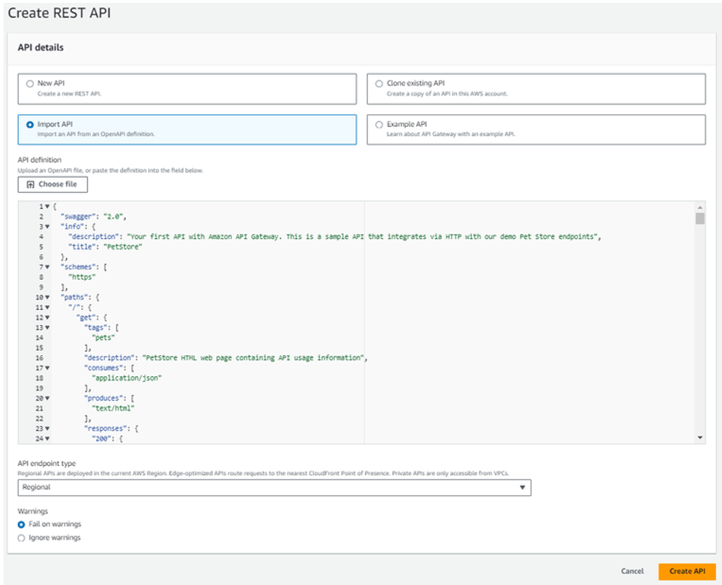
Task: Click line number 2 in the gutter
Action: tap(42, 217)
